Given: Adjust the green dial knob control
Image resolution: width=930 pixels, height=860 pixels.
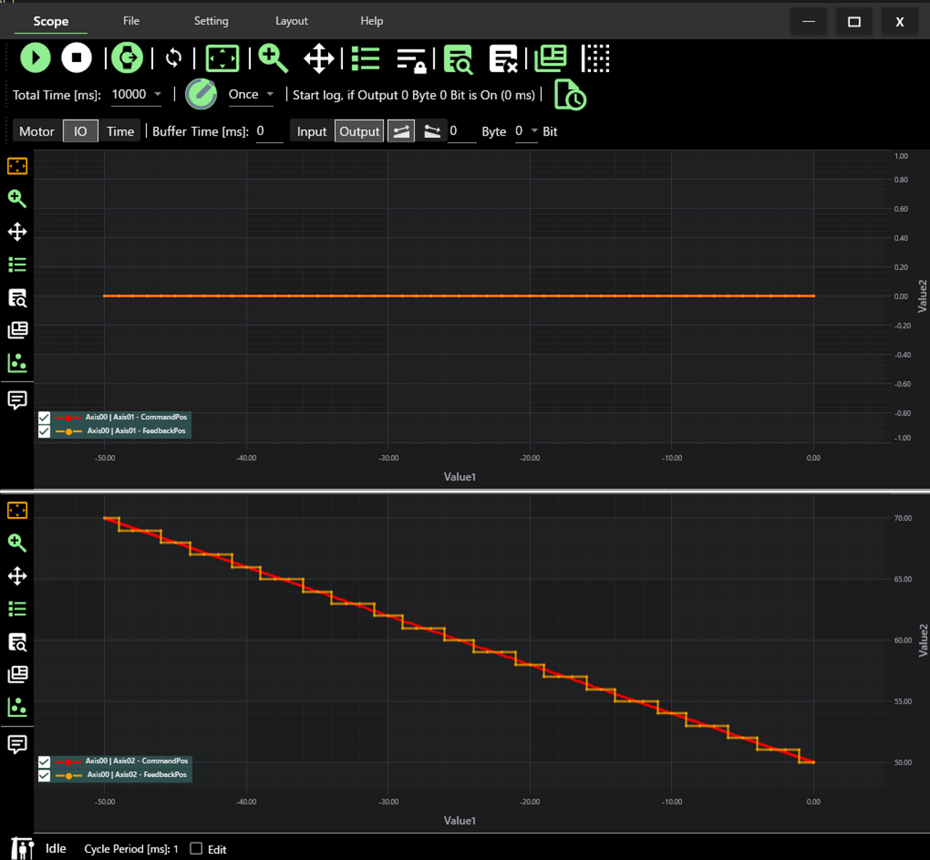Looking at the screenshot, I should click(201, 94).
